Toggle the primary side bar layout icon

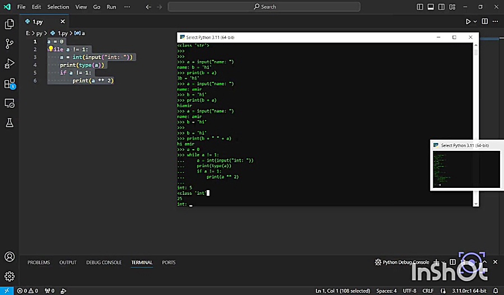click(420, 7)
